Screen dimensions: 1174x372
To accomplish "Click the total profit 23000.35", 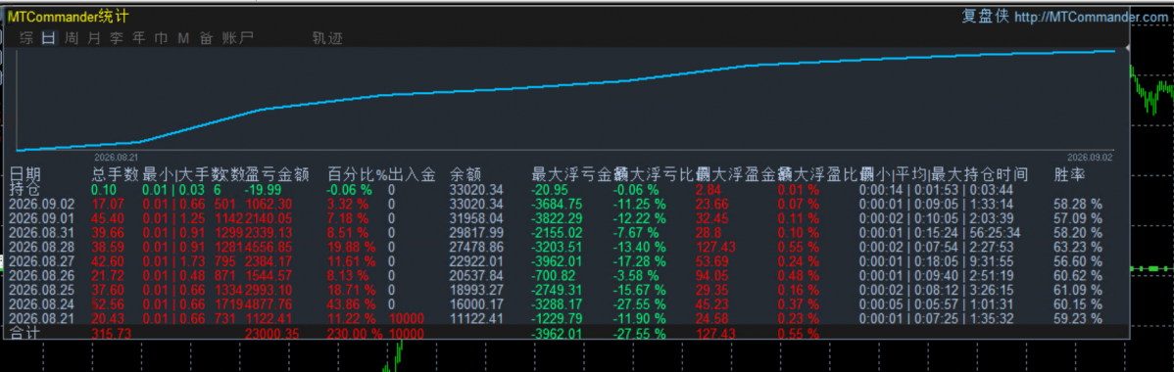I will pos(271,333).
